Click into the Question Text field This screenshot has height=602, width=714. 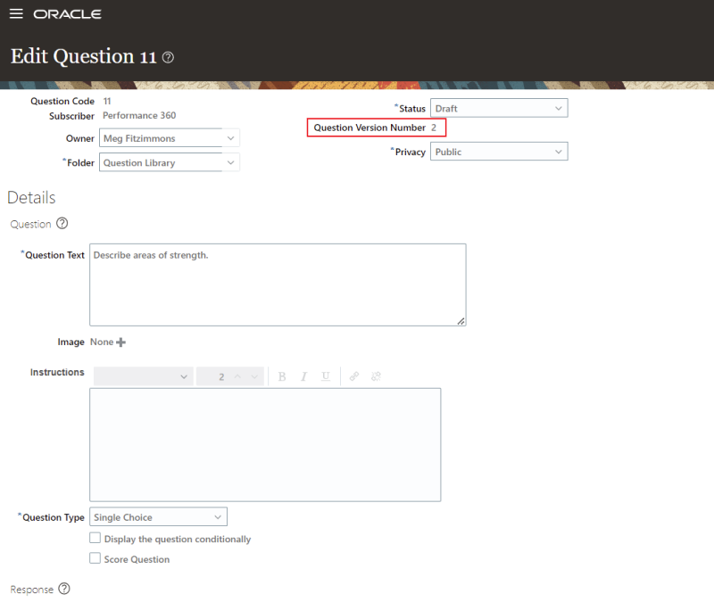tap(278, 285)
